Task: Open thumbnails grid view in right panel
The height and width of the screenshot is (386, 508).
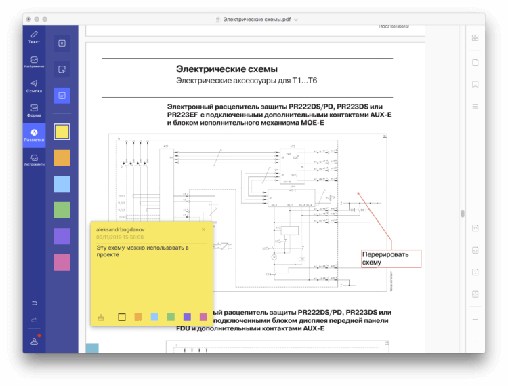Action: pos(475,38)
